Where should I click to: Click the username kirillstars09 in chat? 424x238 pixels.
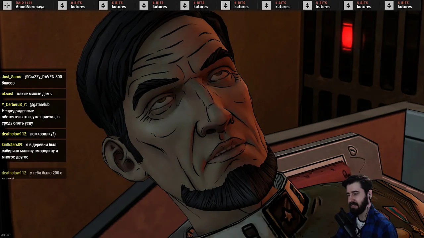(12, 144)
